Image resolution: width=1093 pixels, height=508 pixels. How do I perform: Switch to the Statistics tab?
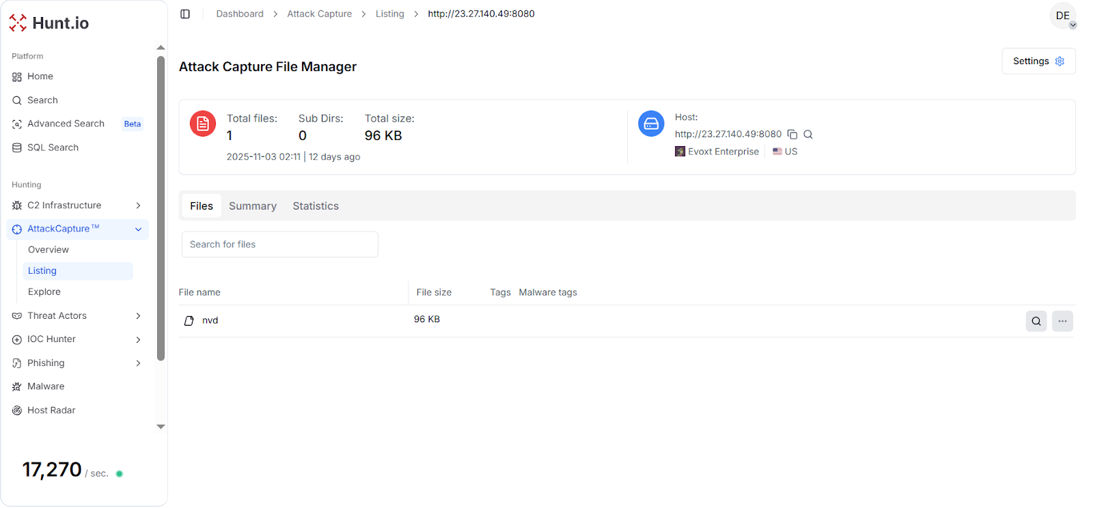tap(316, 206)
